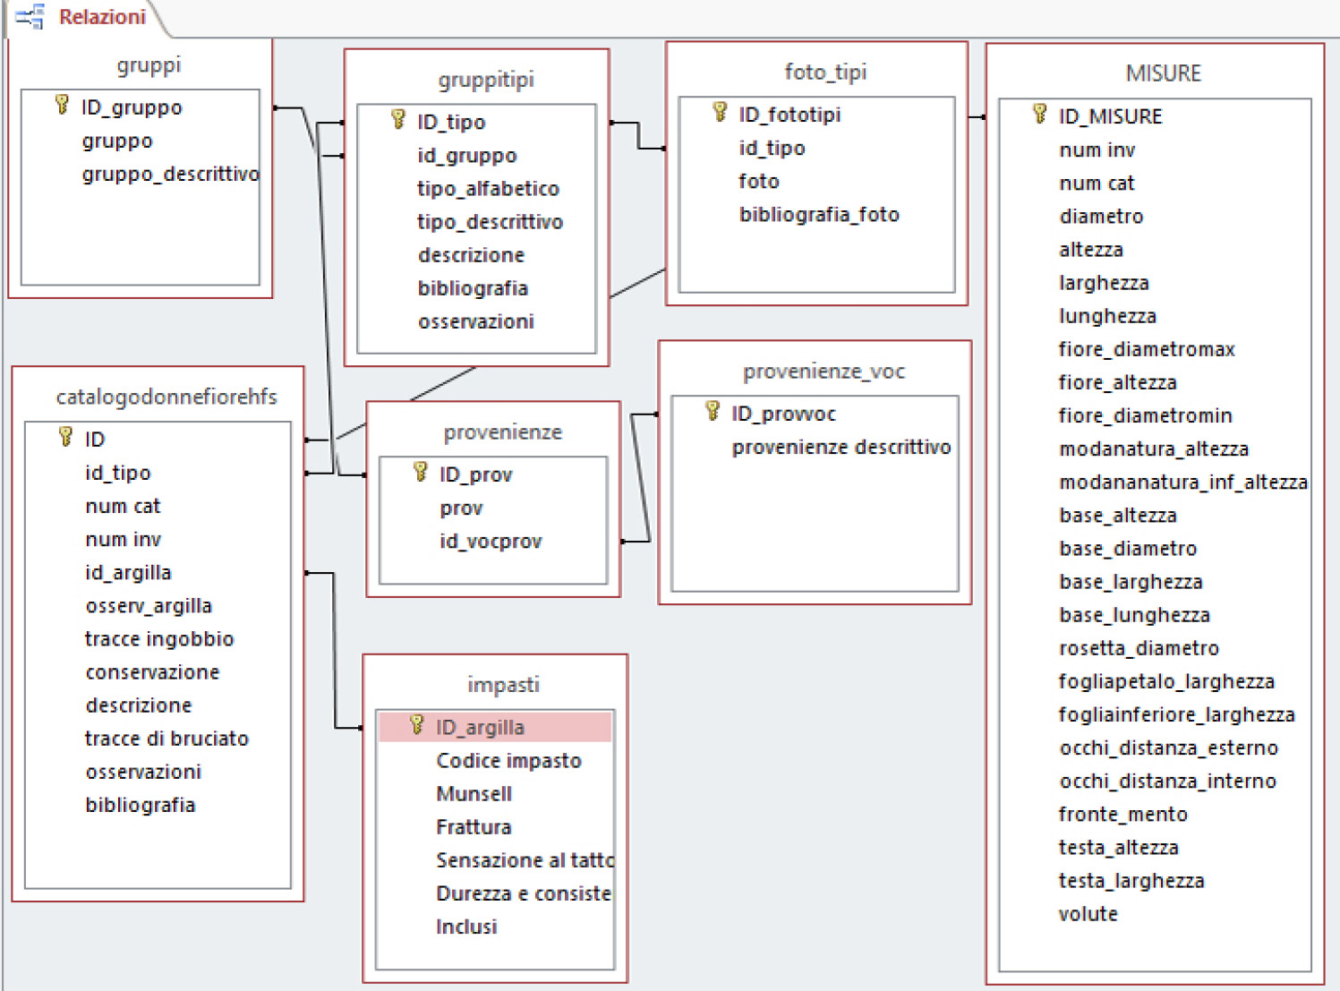Click the key icon next to ID_prov
1340x991 pixels.
coord(421,473)
